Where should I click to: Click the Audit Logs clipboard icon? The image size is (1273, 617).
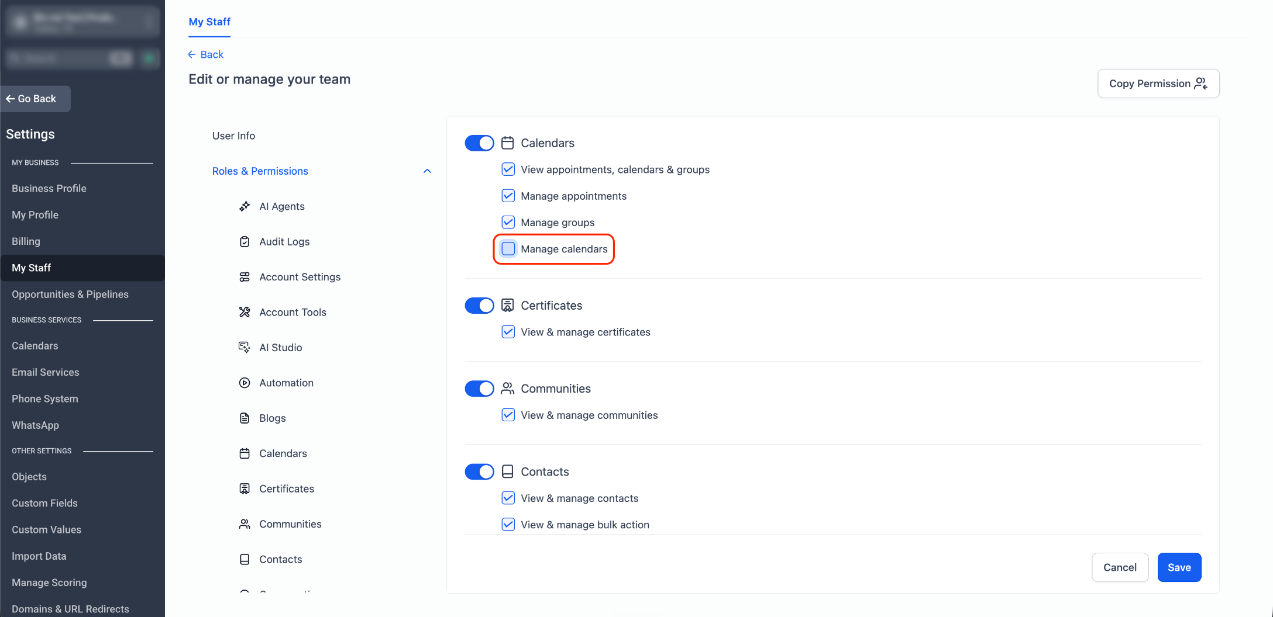pyautogui.click(x=245, y=241)
